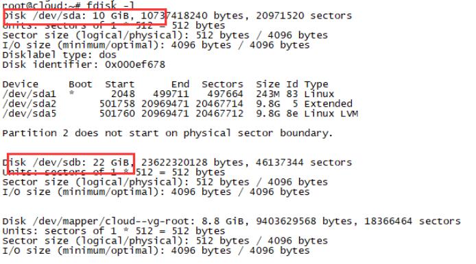This screenshot has height=264, width=476.
Task: Click the /dev/sda disk size line
Action: coord(177,16)
